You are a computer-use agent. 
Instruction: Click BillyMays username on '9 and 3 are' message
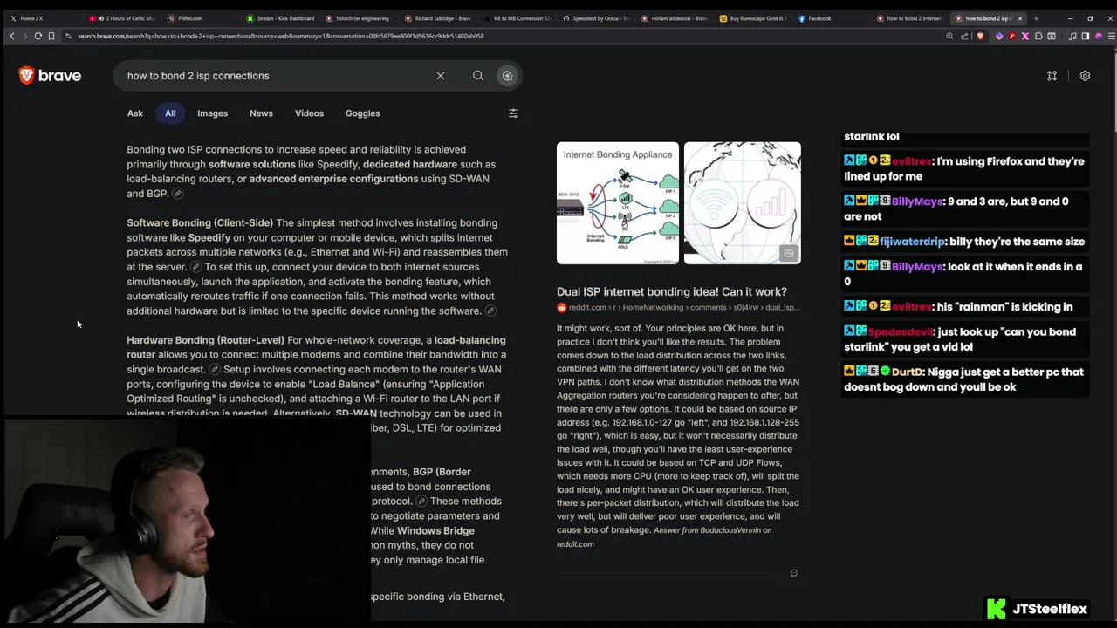[917, 201]
